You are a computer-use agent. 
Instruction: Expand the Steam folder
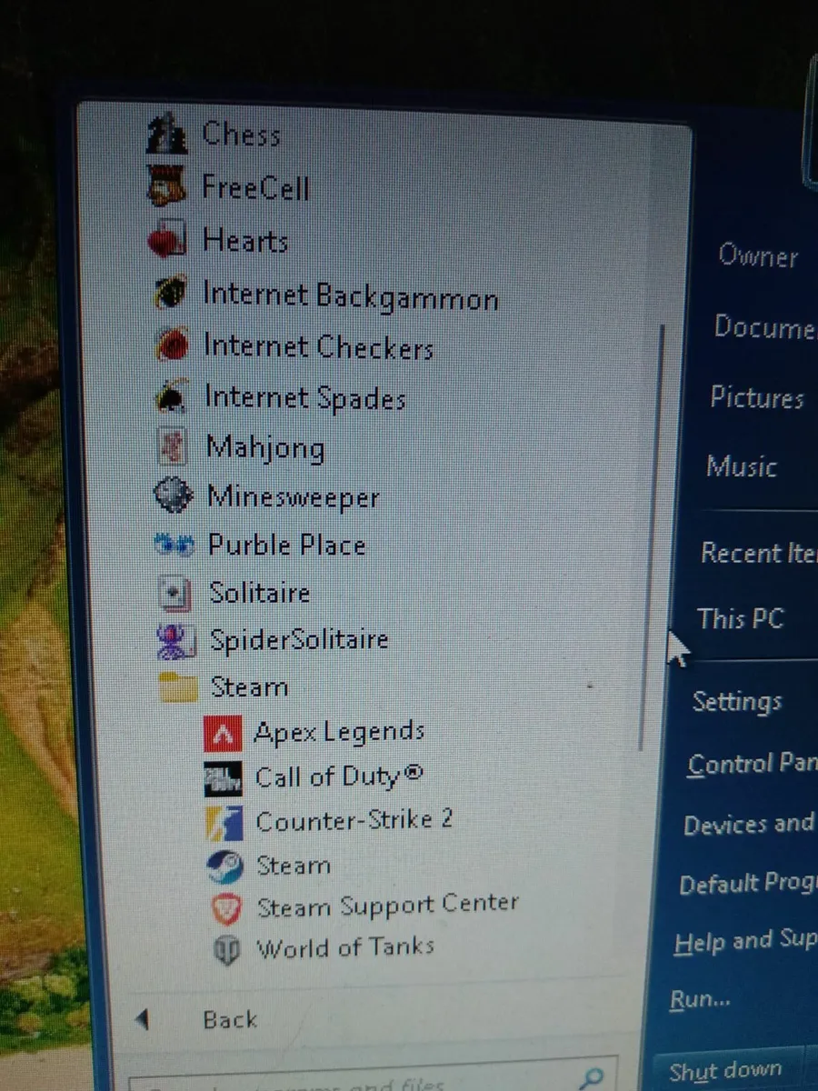[x=248, y=686]
